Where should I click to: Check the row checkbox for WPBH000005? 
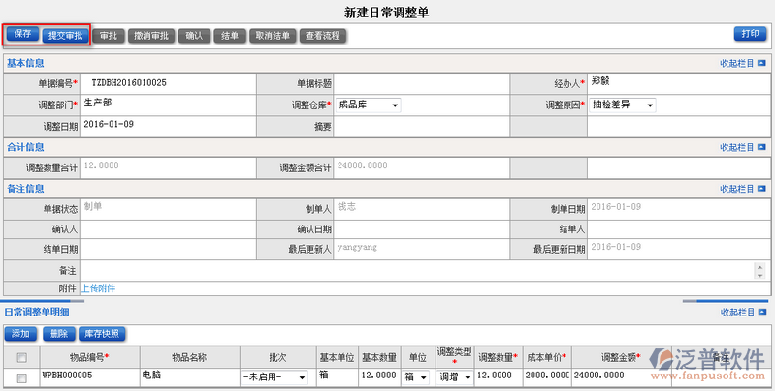[21, 377]
